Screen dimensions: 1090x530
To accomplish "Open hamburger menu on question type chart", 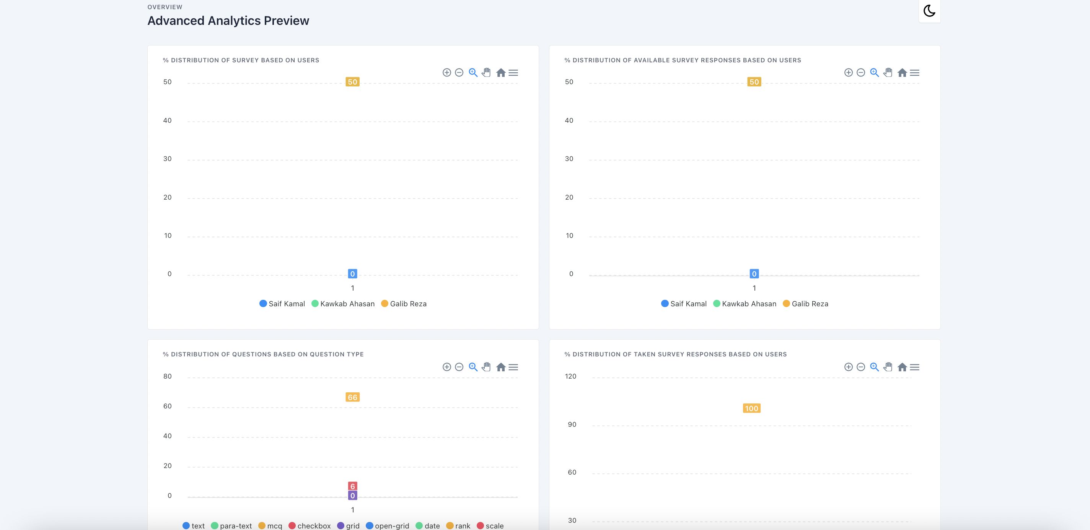I will (513, 367).
